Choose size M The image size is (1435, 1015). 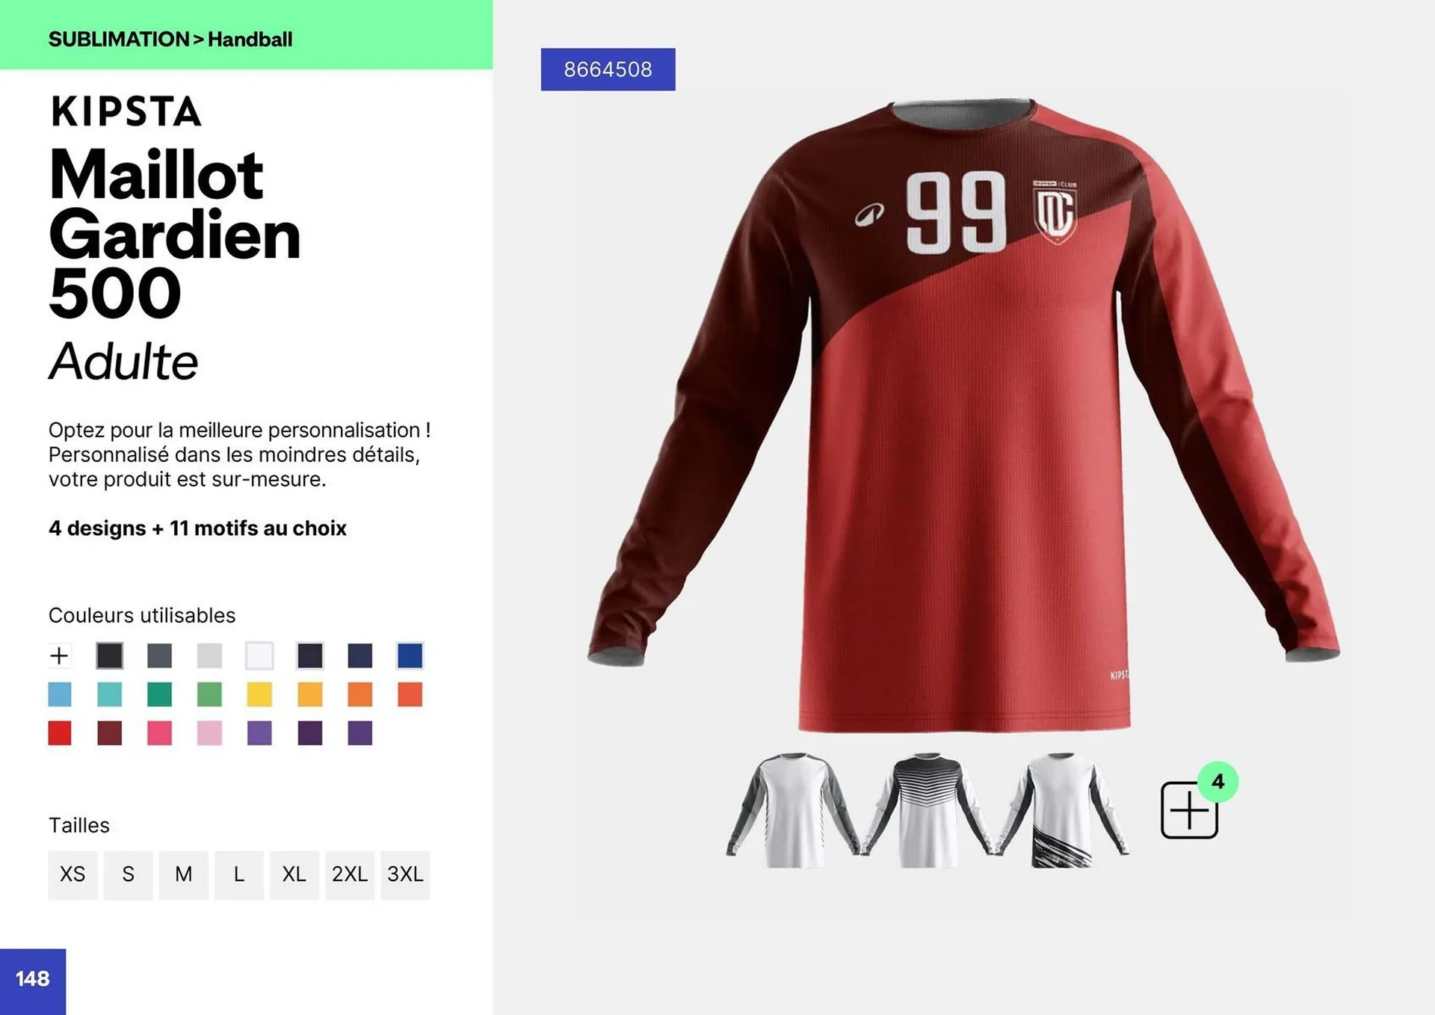[184, 874]
